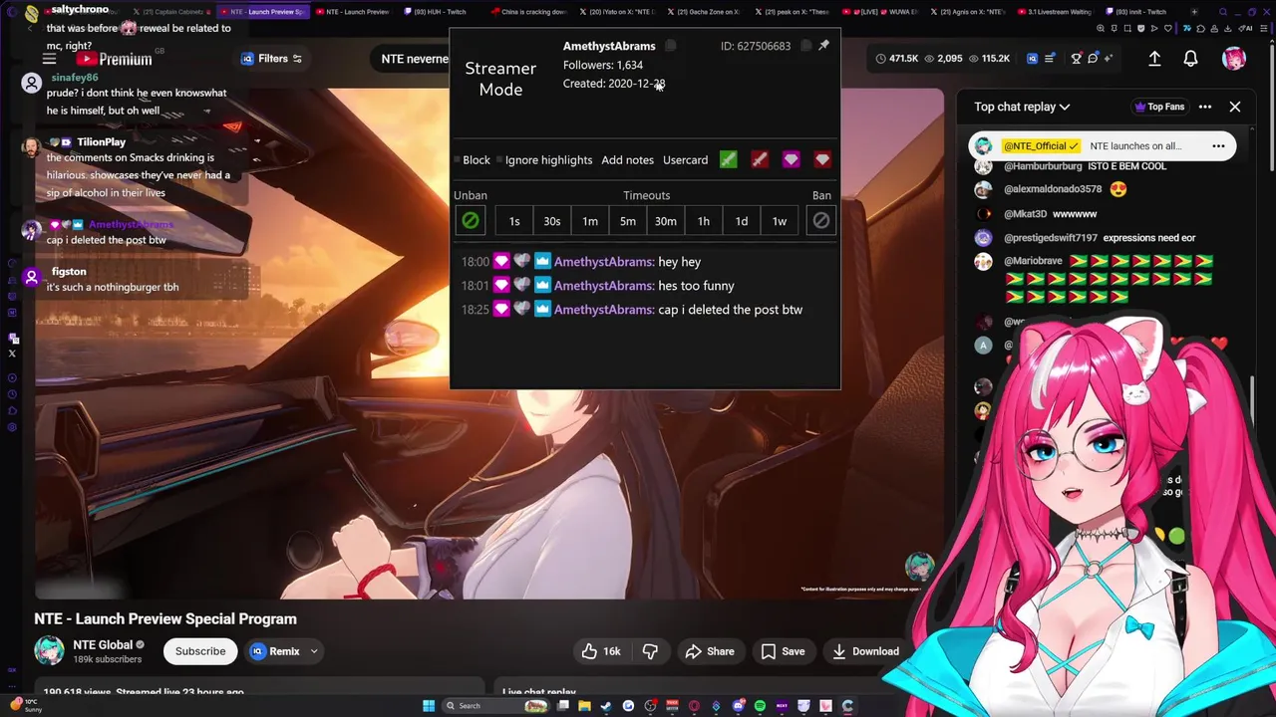Switch to China is cracking down tab
The image size is (1276, 717).
tap(528, 12)
